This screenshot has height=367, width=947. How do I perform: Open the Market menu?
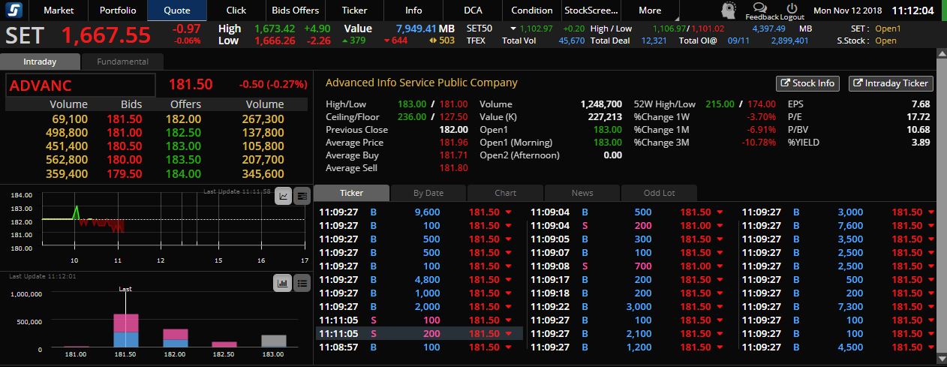click(59, 10)
